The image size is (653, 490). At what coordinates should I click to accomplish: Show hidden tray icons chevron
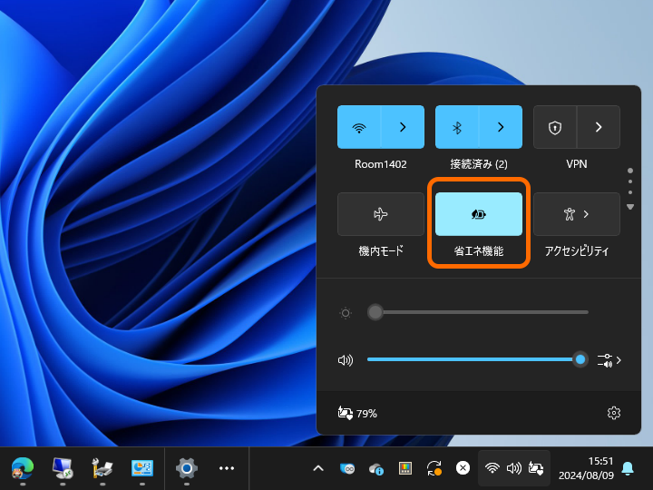[x=318, y=468]
